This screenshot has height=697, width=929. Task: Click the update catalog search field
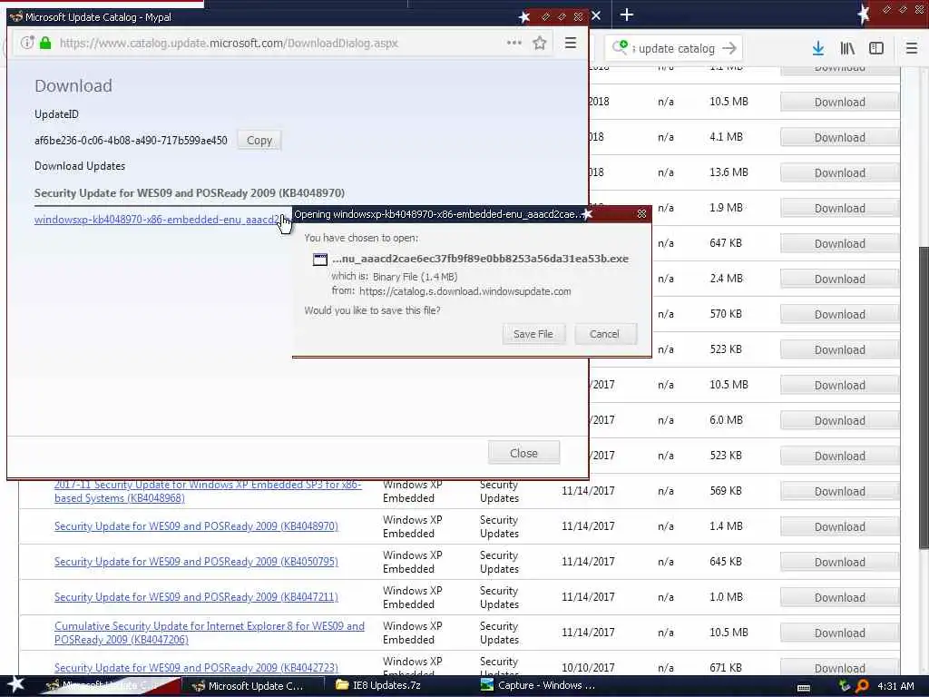(x=674, y=49)
